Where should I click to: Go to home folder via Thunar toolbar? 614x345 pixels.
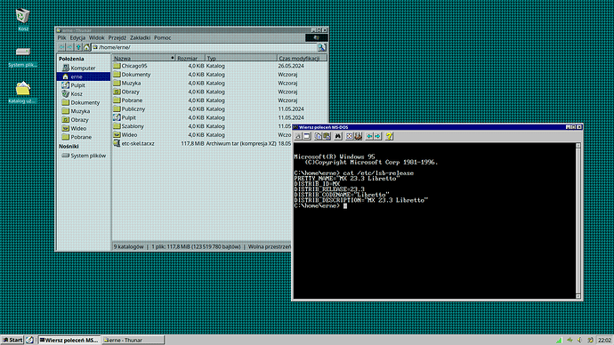pos(86,47)
